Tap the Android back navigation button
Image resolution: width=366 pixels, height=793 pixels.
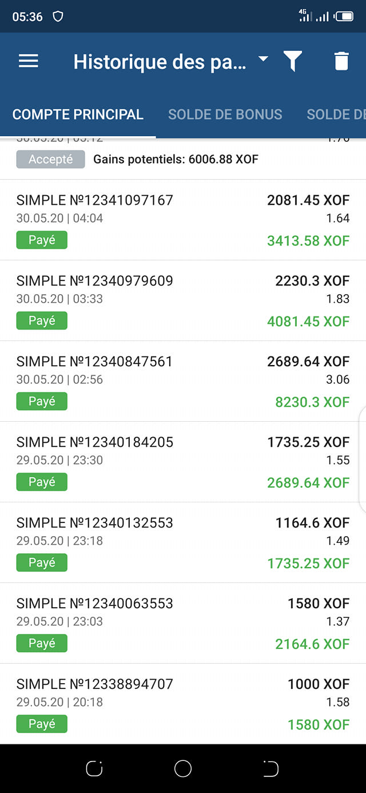click(x=270, y=769)
